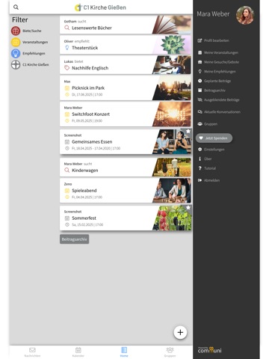Open the Gemeinsames Essen event
The height and width of the screenshot is (359, 269).
pos(126,141)
